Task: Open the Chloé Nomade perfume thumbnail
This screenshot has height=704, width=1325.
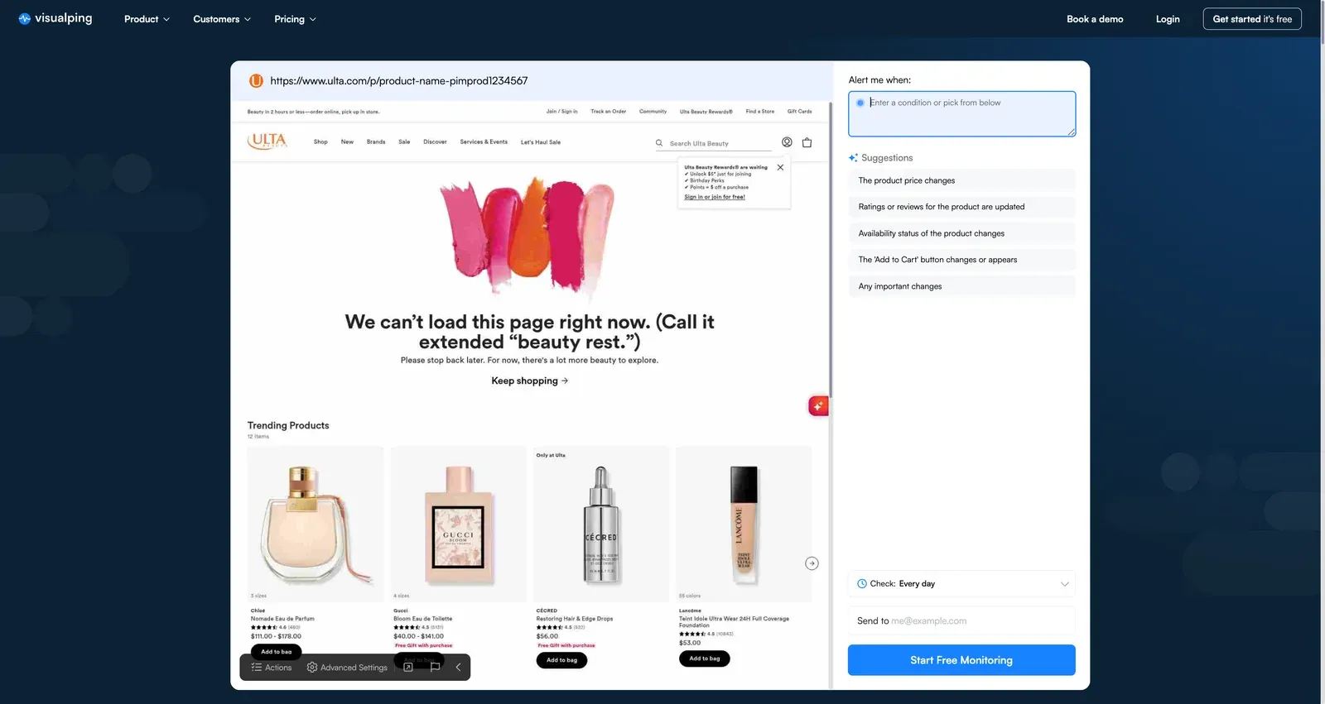Action: (315, 524)
